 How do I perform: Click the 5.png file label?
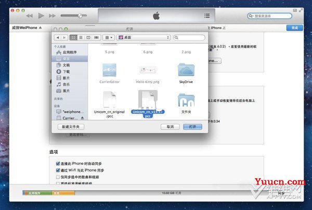(x=109, y=52)
